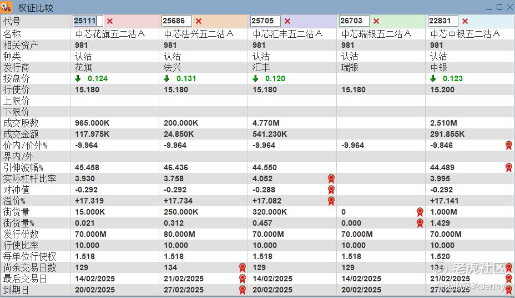This screenshot has width=515, height=298.
Task: Click turnover volume 965.000K
Action: pos(92,123)
